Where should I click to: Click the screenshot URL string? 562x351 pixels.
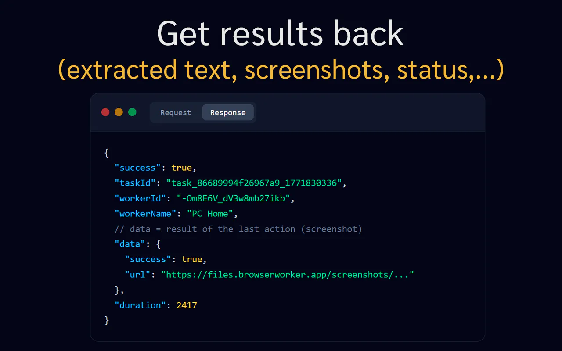288,275
